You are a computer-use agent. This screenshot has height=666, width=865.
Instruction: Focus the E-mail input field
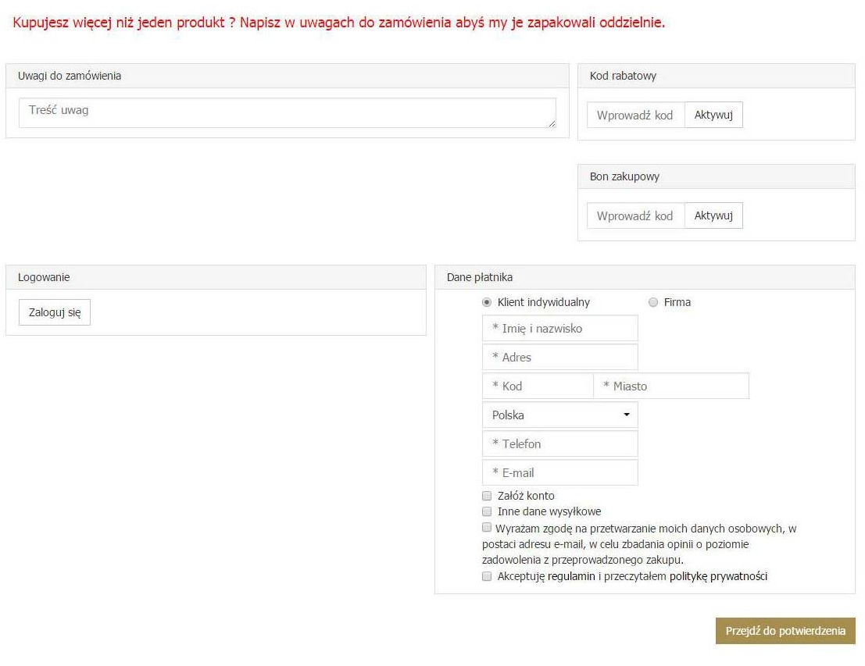[559, 473]
